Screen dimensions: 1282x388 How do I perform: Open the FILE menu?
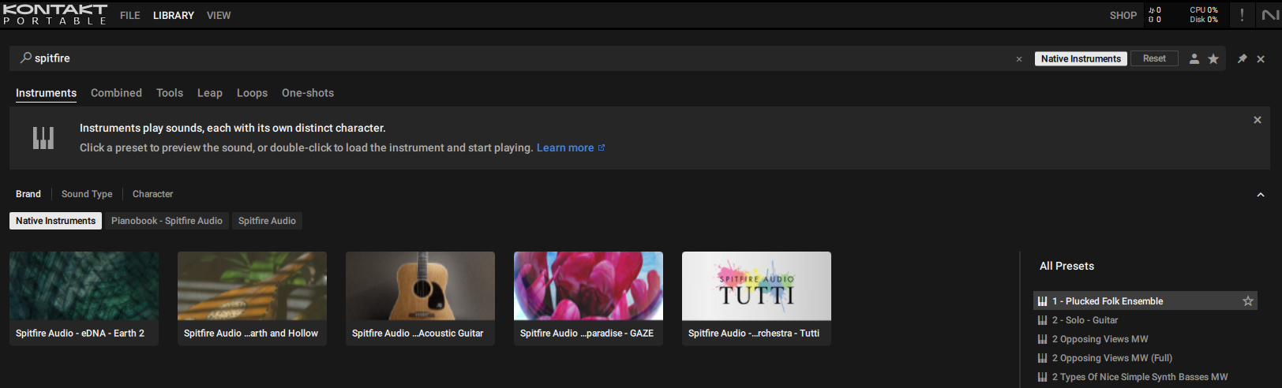130,15
